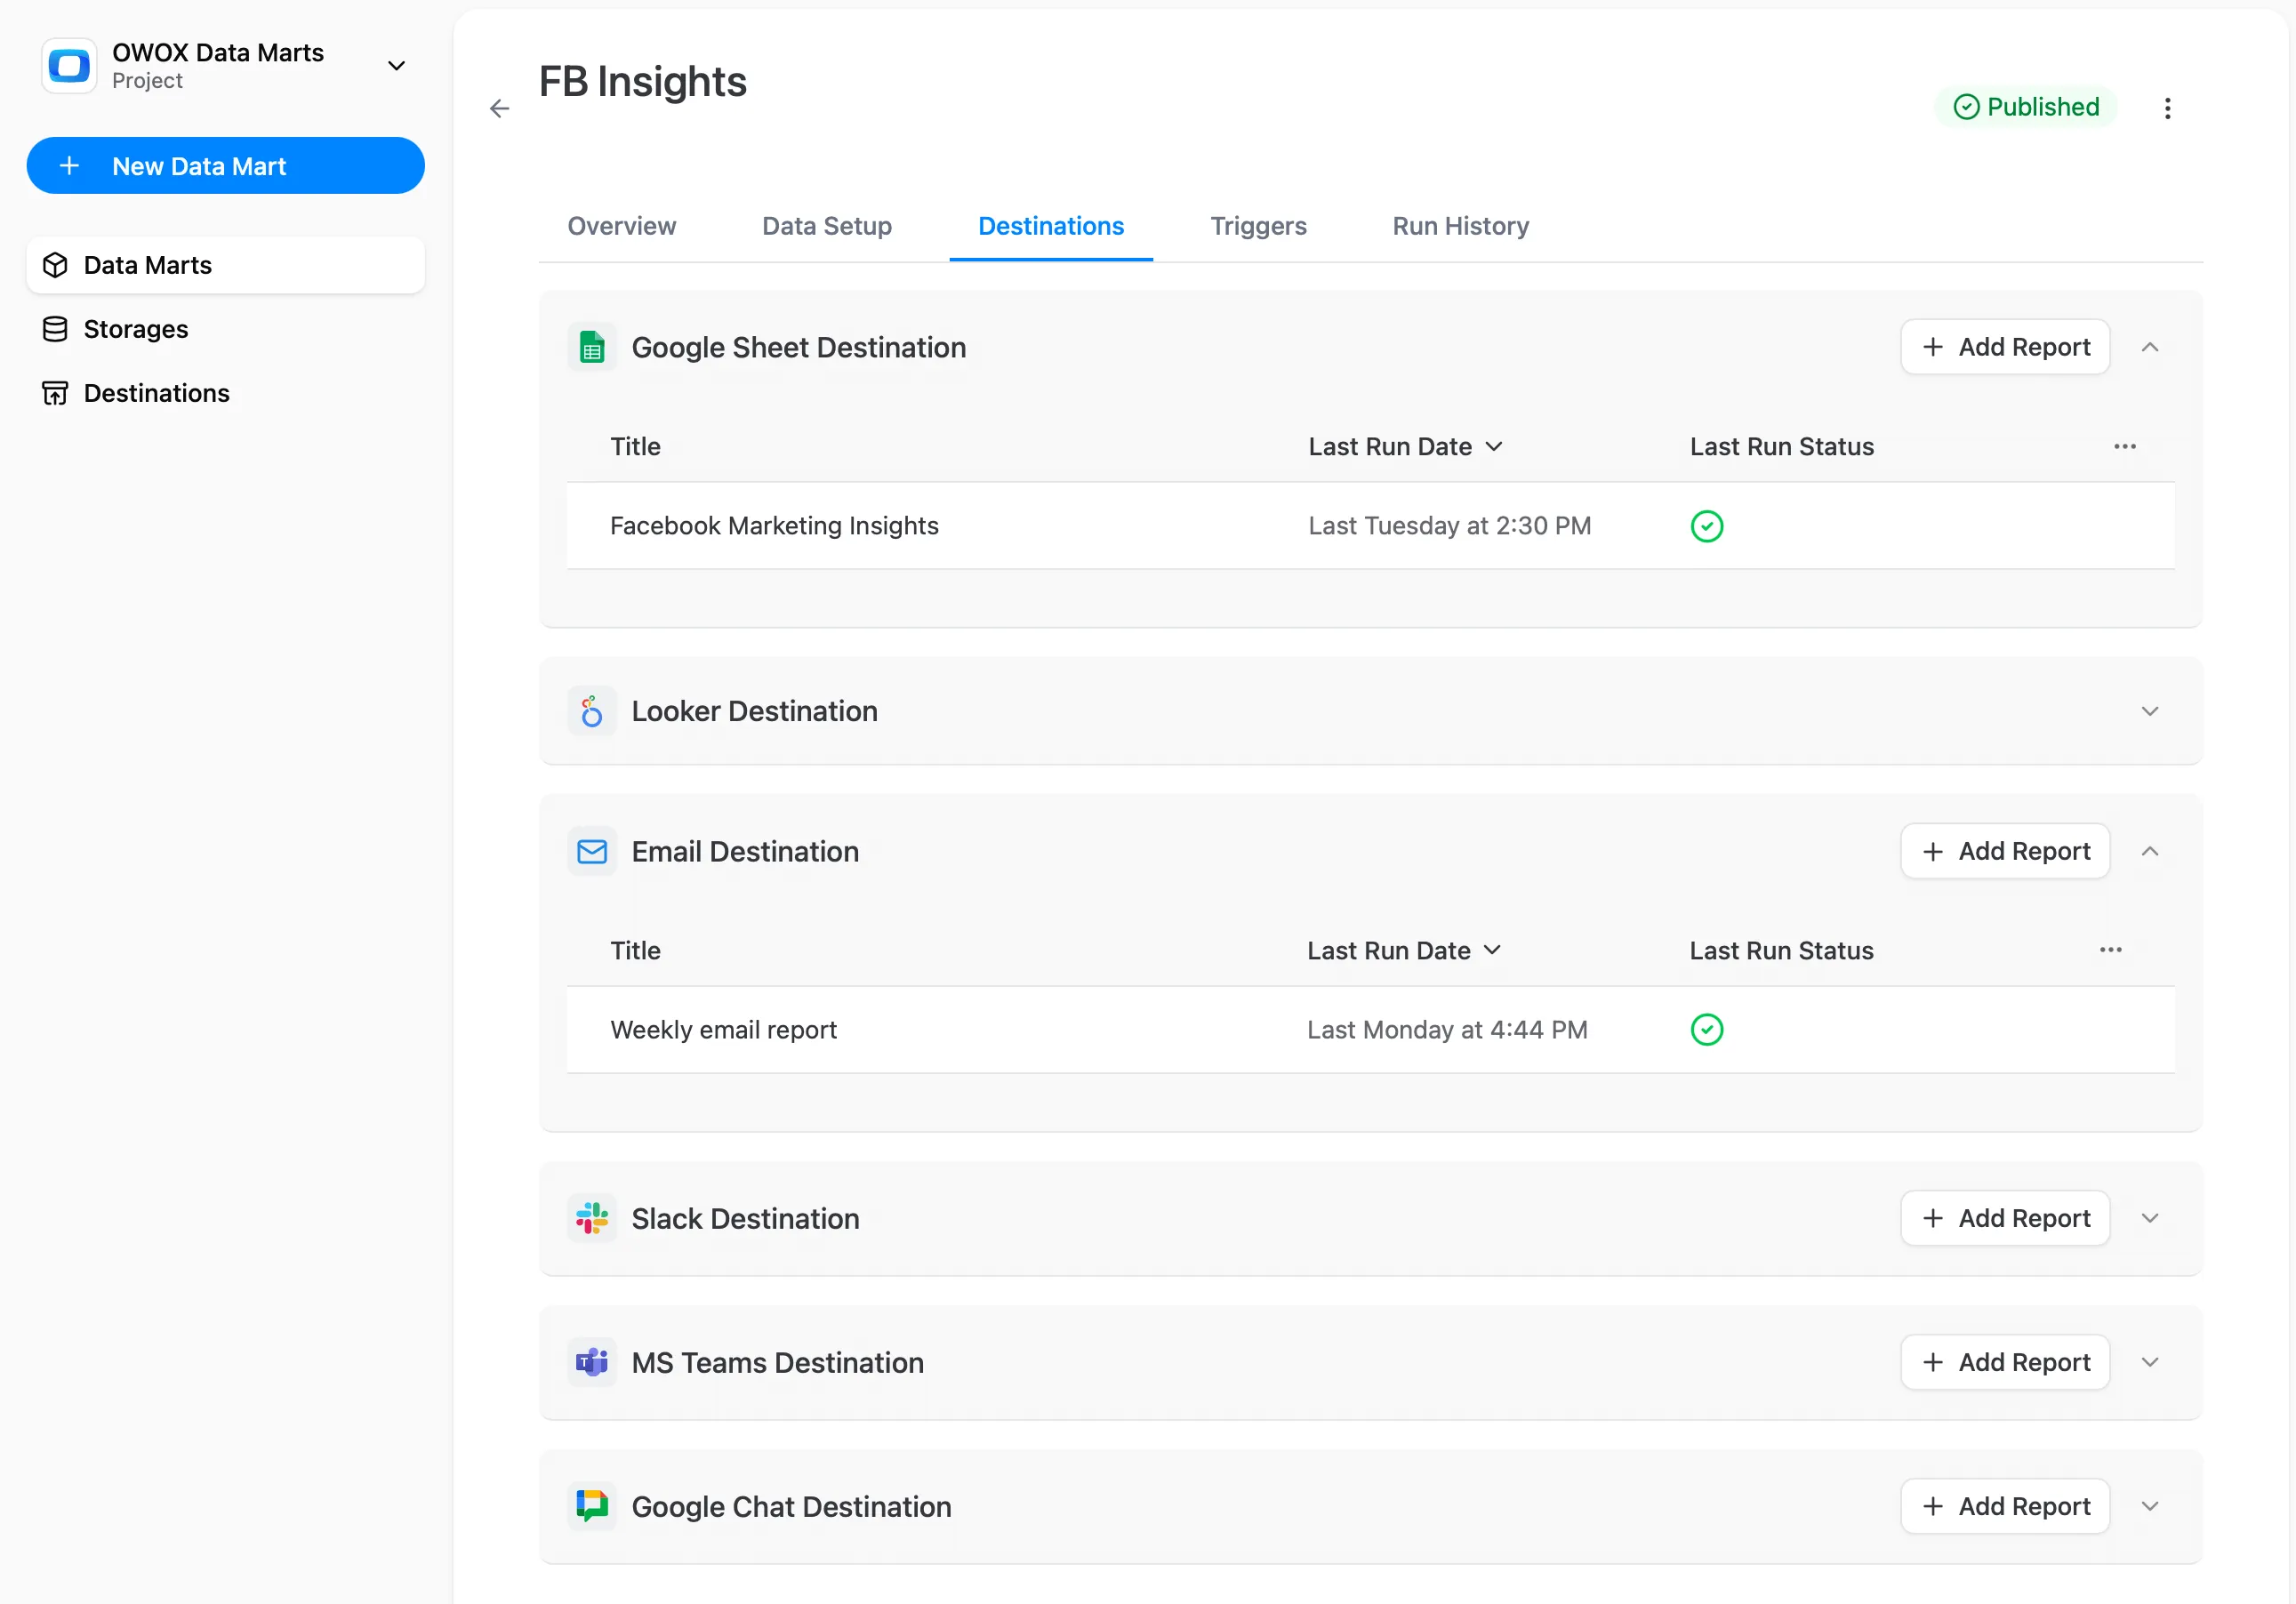Screen dimensions: 2296x1604
Task: Click the MS Teams Destination icon
Action: pyautogui.click(x=592, y=1362)
